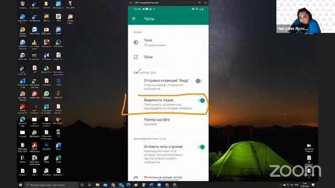The width and height of the screenshot is (335, 188).
Task: Open Adobe Acrobat desktop shortcut
Action: coord(23,109)
